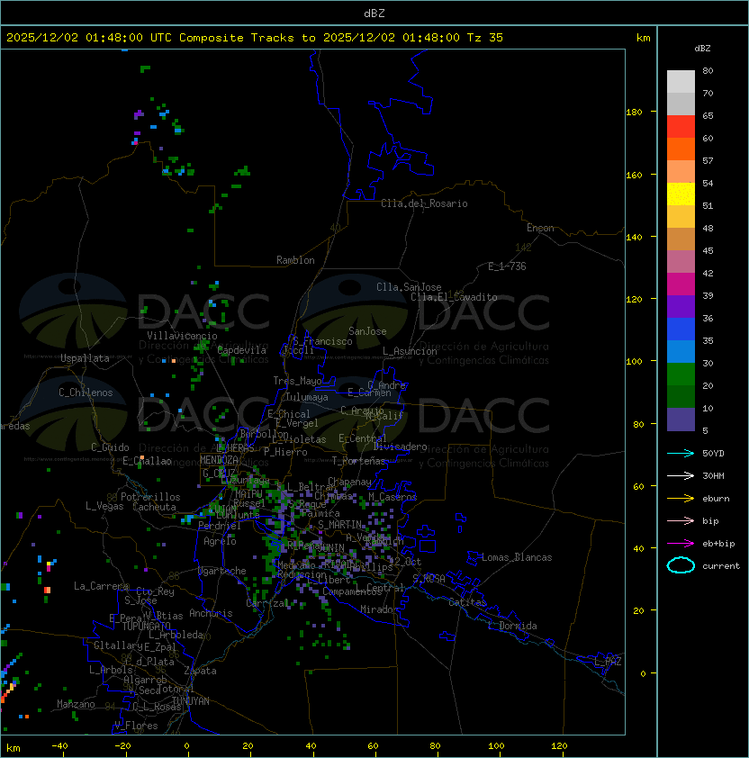Pick the purple swatch between 39 and 36 dBZ

681,306
